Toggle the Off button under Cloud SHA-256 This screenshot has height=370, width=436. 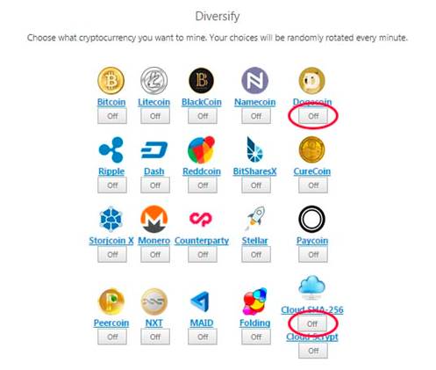(x=312, y=323)
